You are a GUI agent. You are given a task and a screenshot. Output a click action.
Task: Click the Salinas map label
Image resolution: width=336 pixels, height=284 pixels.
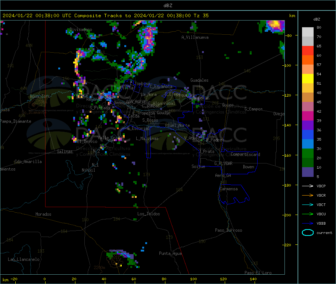pos(65,152)
